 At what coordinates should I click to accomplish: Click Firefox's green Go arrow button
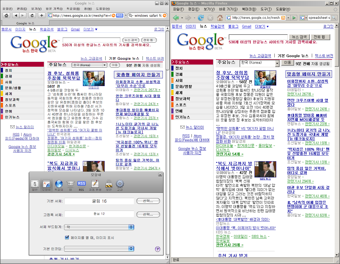pyautogui.click(x=294, y=18)
